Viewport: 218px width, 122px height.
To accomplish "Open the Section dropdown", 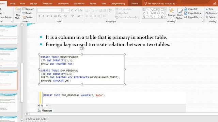I will click(x=29, y=17).
